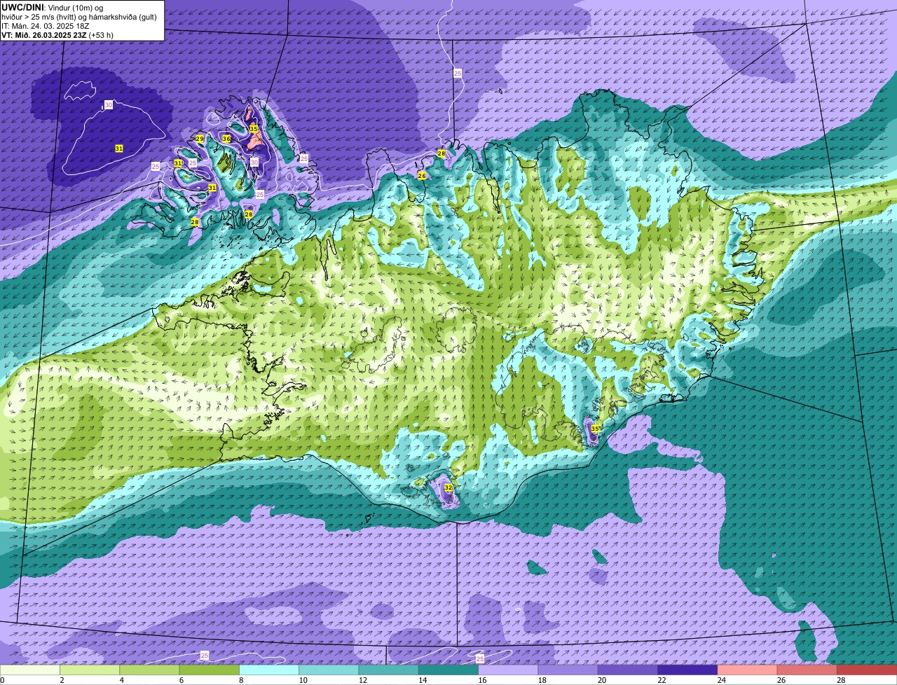The image size is (897, 685).
Task: Click the 0–2 m/s pale yellow legend swatch
Action: [x=30, y=670]
